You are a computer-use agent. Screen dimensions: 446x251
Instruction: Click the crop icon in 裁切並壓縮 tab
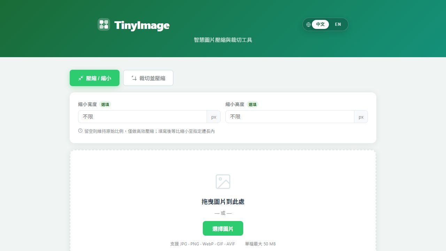coord(134,78)
